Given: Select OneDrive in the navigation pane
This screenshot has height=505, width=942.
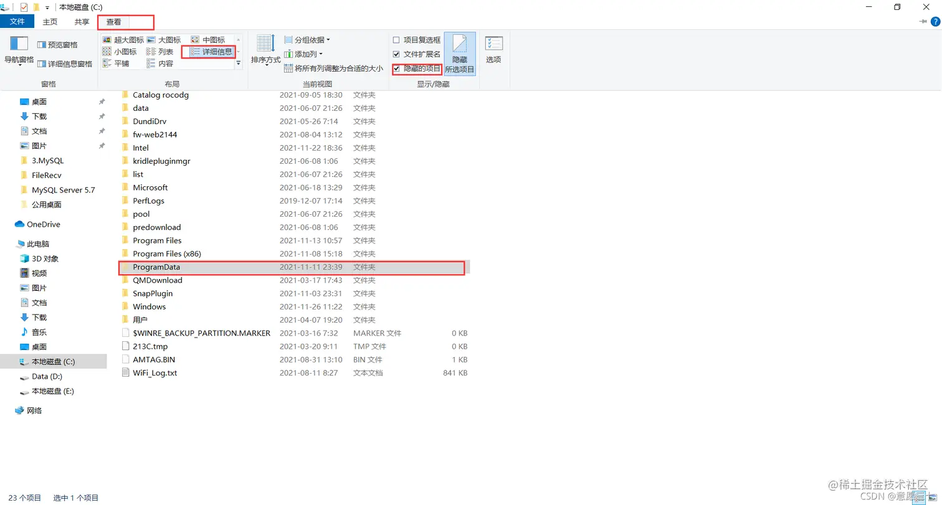Looking at the screenshot, I should point(43,224).
